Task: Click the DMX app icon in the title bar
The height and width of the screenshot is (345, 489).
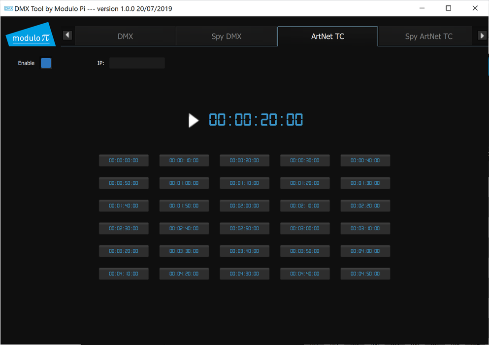Action: [x=8, y=8]
